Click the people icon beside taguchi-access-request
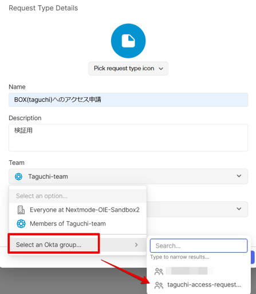The width and height of the screenshot is (256, 294). (159, 285)
